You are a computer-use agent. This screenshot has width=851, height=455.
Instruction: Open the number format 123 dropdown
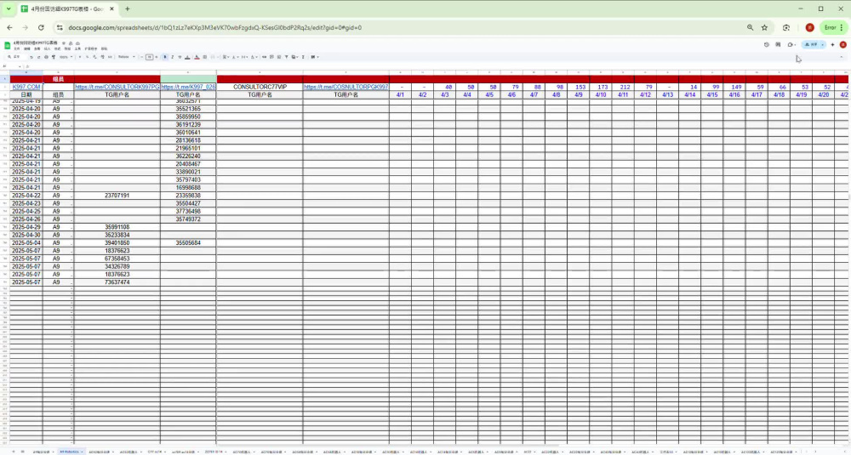tap(110, 57)
